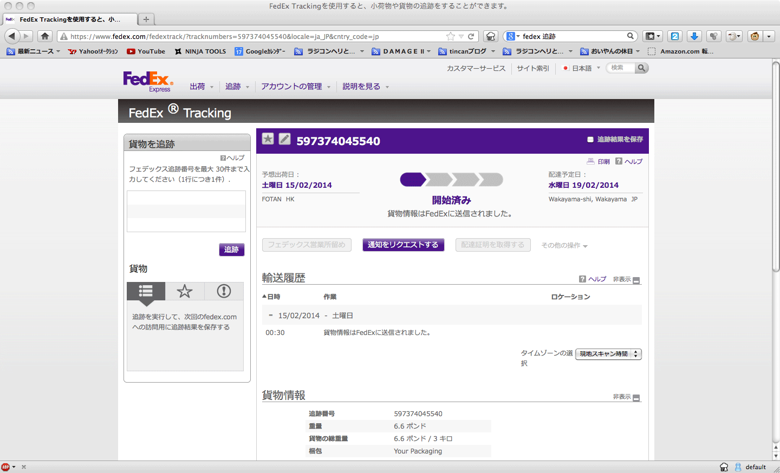
Task: Click the Adblock Plus icon in status bar
Action: coord(5,467)
